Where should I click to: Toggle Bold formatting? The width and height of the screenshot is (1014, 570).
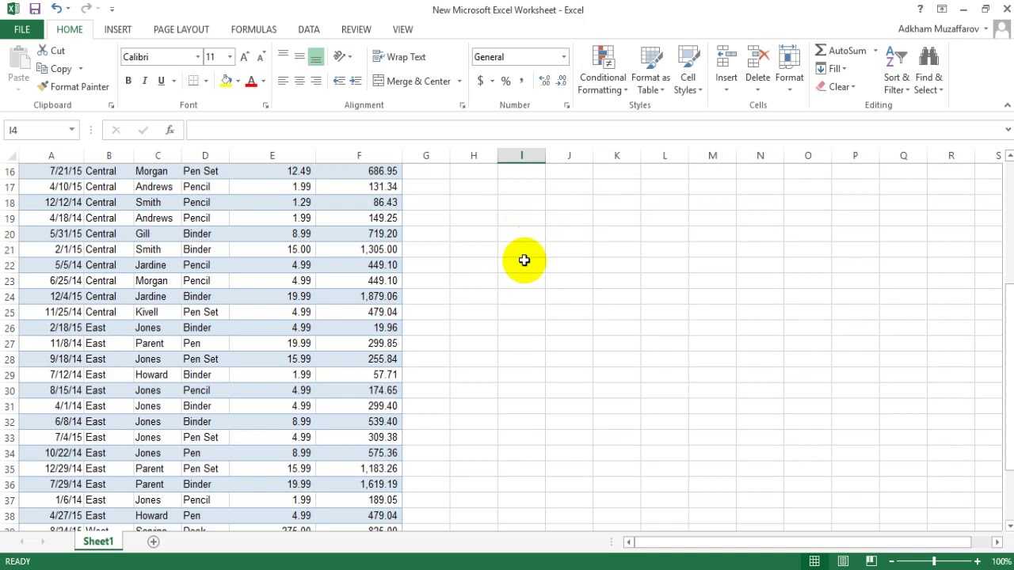click(x=128, y=81)
